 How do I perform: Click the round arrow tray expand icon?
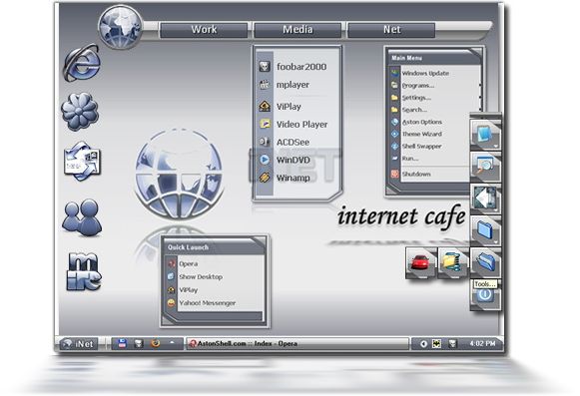tap(423, 344)
